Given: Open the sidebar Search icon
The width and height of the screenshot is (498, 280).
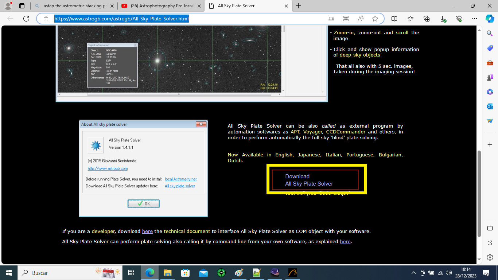Looking at the screenshot, I should pyautogui.click(x=490, y=33).
